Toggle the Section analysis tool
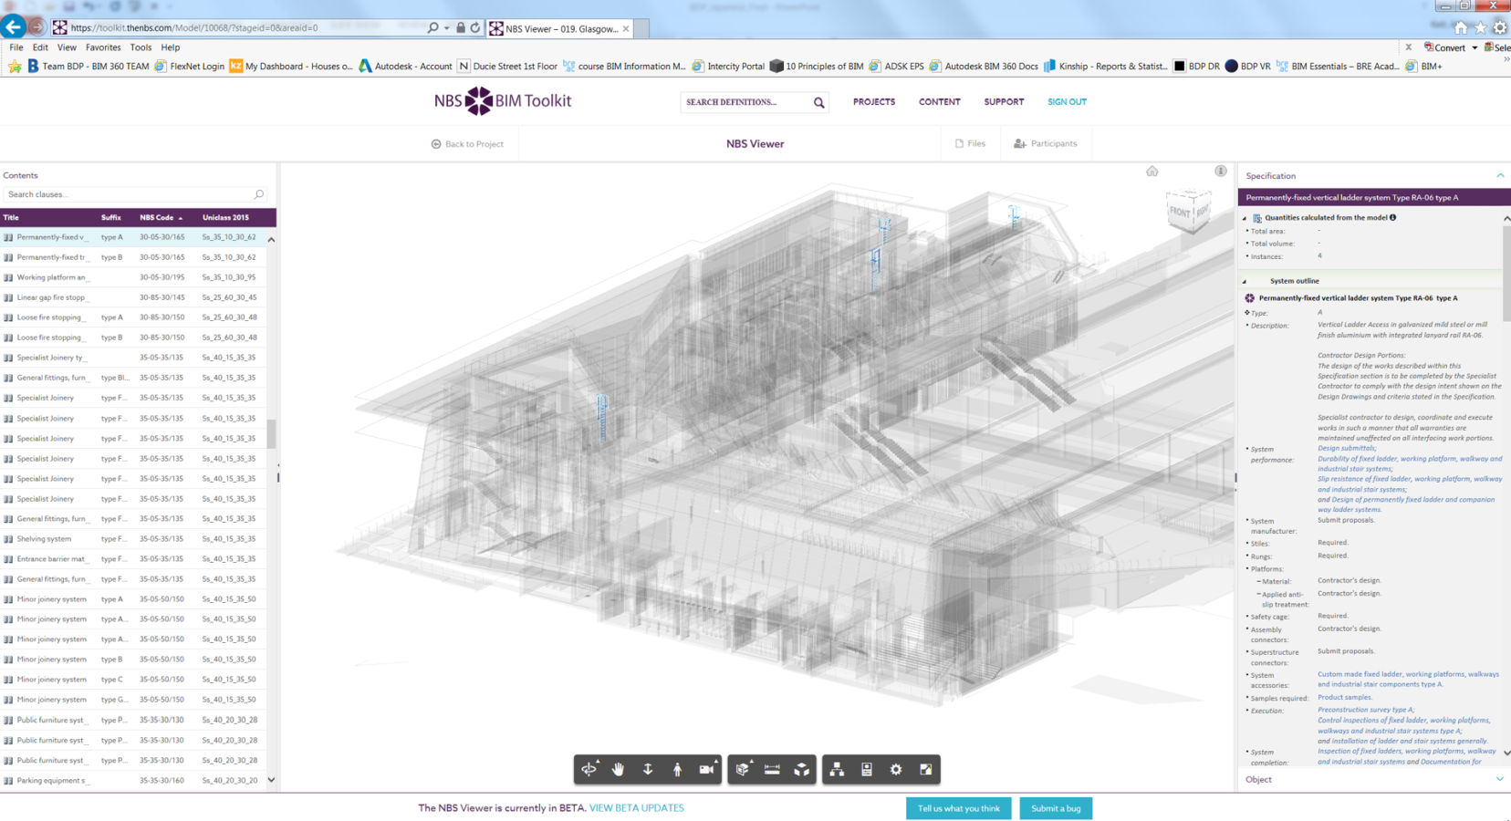Viewport: 1511px width, 821px height. pyautogui.click(x=743, y=769)
